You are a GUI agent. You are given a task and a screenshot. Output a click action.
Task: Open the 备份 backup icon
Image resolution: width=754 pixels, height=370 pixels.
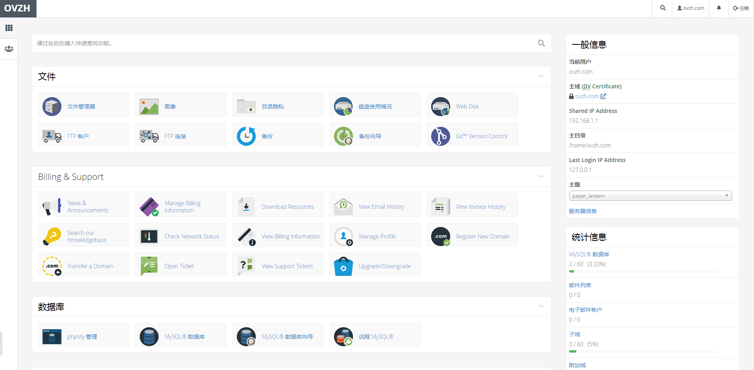[x=246, y=136]
